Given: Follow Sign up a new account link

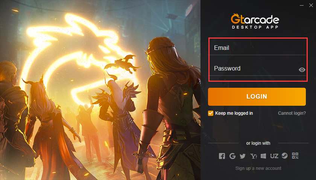Looking at the screenshot, I should pyautogui.click(x=258, y=168).
